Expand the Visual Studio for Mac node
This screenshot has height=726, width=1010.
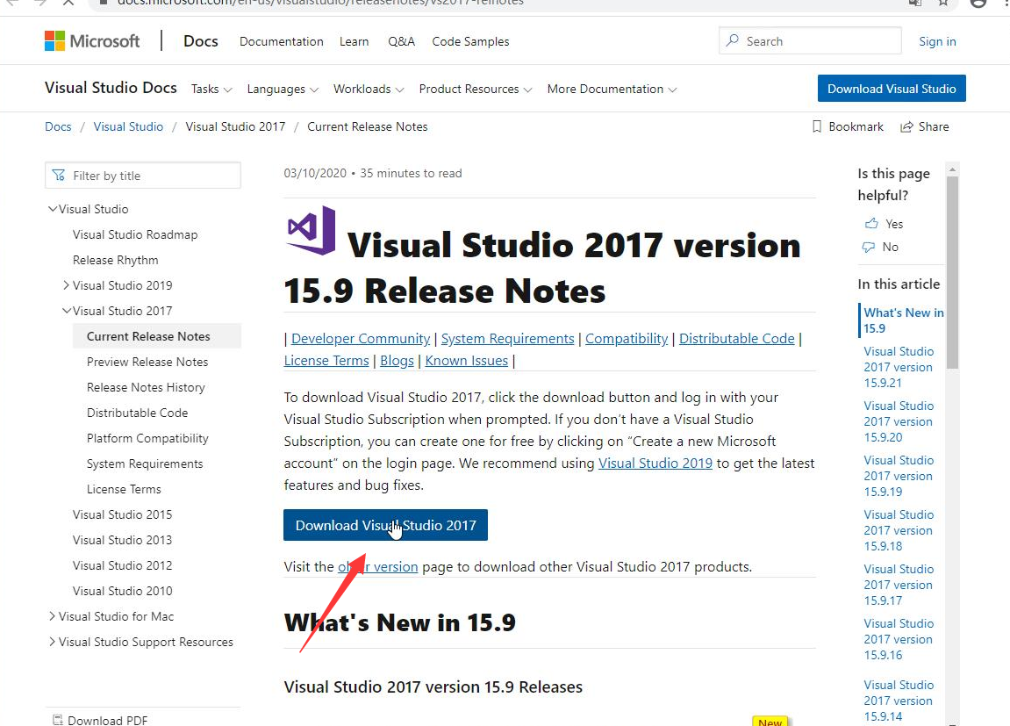click(52, 616)
